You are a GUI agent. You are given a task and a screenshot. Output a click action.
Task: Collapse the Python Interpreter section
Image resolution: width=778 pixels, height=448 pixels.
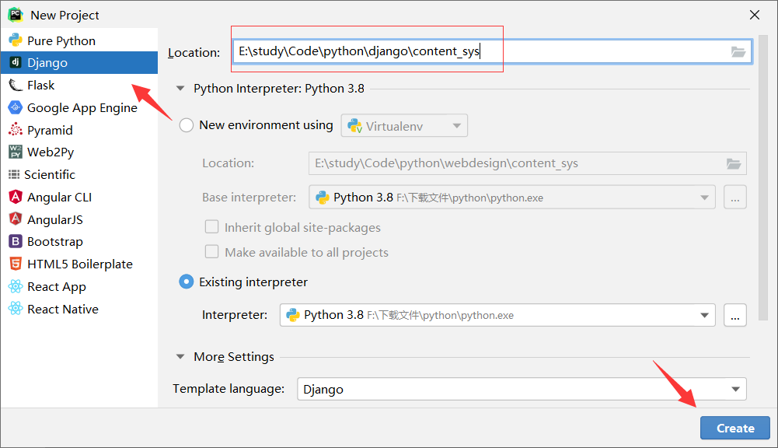[180, 89]
